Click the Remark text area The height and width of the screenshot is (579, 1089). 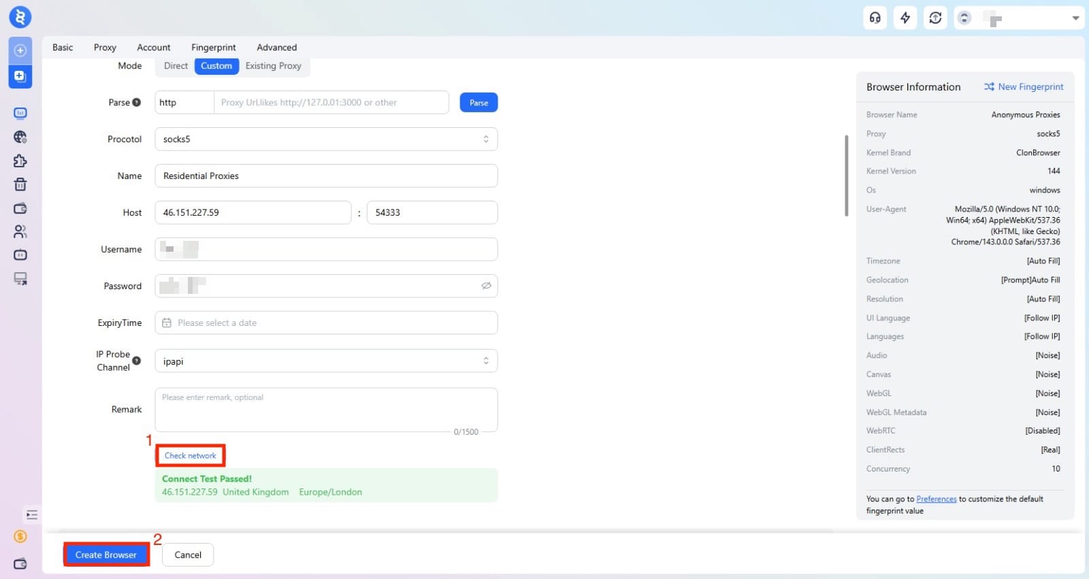(326, 410)
